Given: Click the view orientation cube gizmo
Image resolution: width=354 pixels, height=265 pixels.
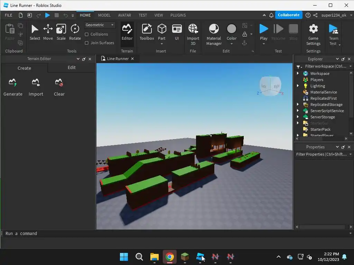Looking at the screenshot, I should click(x=270, y=86).
